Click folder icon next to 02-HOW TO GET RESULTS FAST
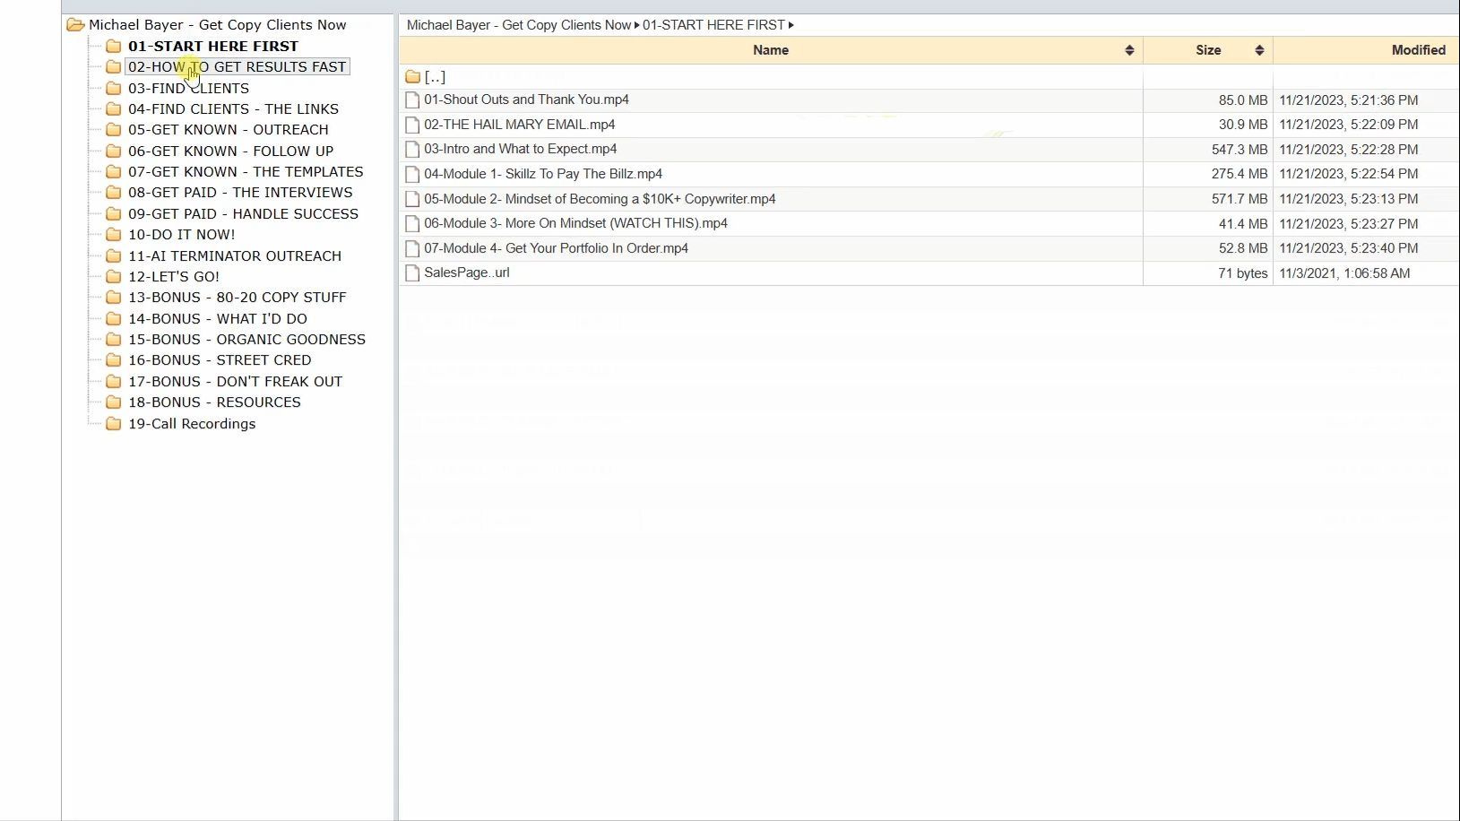1460x821 pixels. pyautogui.click(x=113, y=66)
